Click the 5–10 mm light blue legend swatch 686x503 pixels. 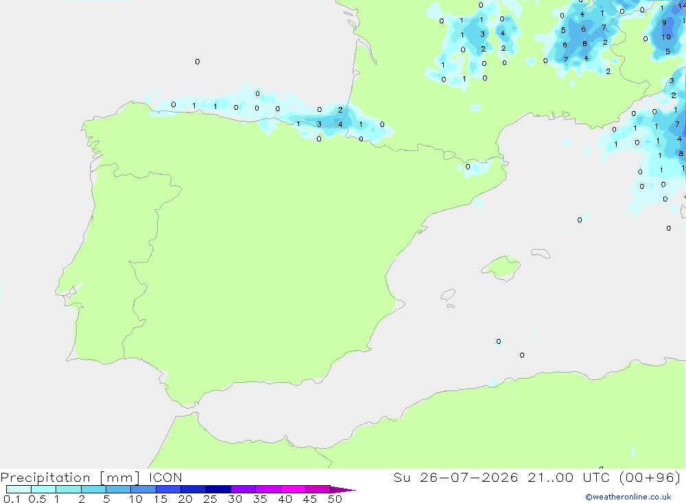(x=119, y=489)
